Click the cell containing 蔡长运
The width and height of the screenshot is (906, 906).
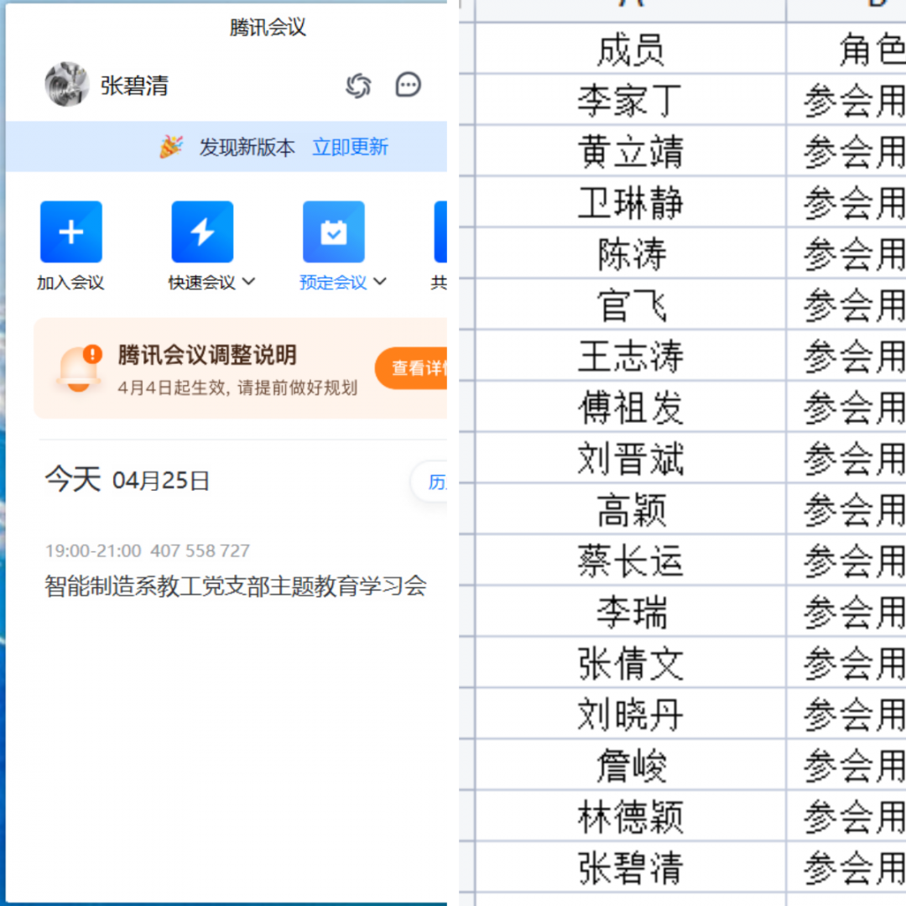(x=630, y=561)
